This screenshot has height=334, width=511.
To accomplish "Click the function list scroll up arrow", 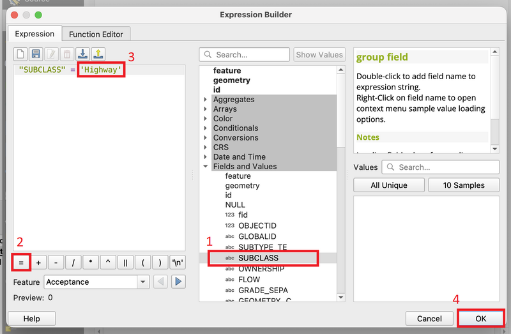I will pos(341,70).
